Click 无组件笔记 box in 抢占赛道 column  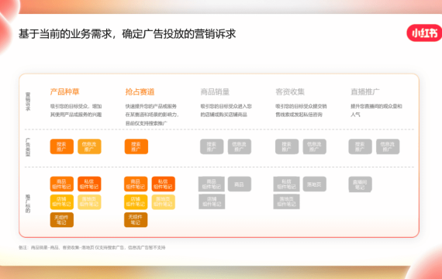pos(136,220)
